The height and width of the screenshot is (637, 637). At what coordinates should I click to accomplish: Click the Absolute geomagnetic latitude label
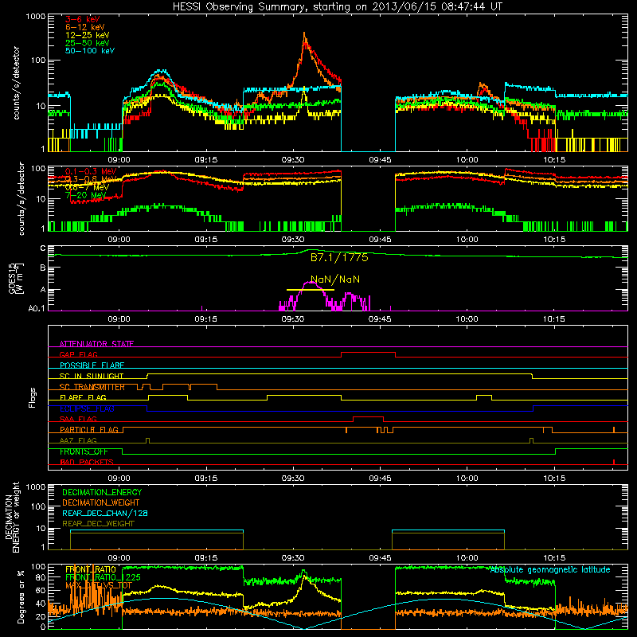click(x=550, y=570)
